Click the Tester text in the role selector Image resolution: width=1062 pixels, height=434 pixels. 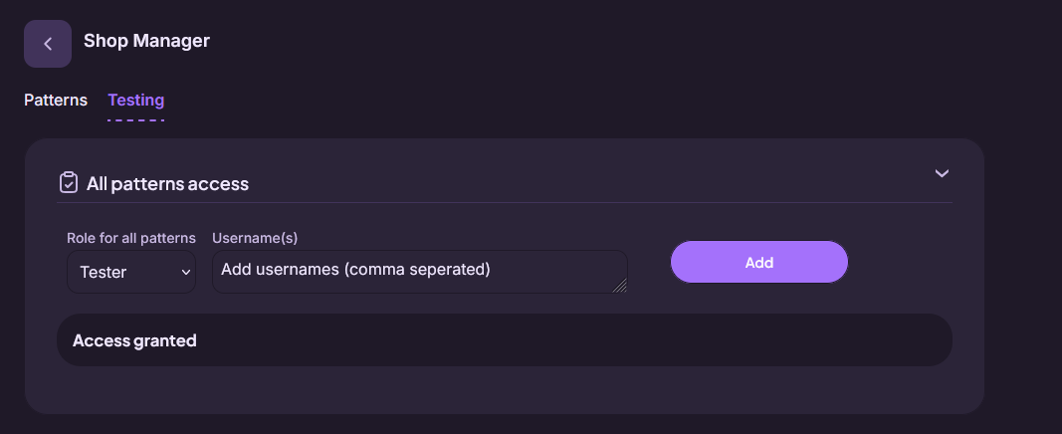click(103, 272)
